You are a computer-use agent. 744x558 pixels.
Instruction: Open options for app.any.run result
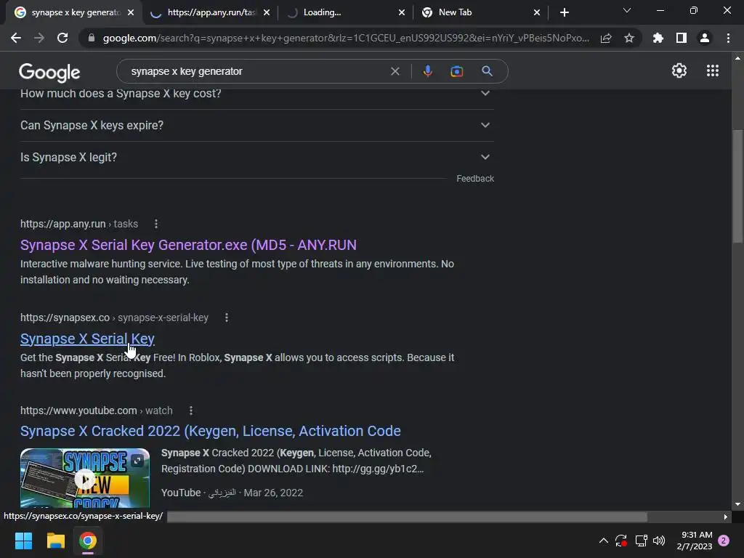(x=156, y=224)
